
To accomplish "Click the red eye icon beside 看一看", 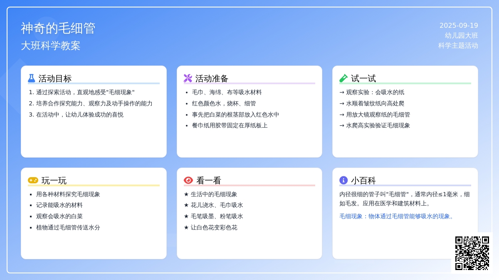I will click(x=188, y=180).
